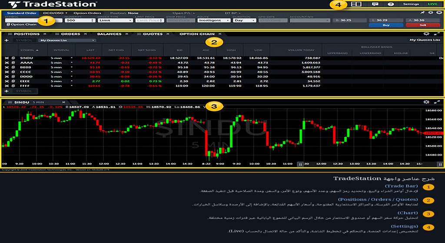Open the Route Intelligent dropdown

pos(214,20)
